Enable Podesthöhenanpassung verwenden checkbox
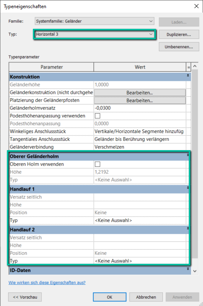Screen dimensions: 203x306 point(97,116)
